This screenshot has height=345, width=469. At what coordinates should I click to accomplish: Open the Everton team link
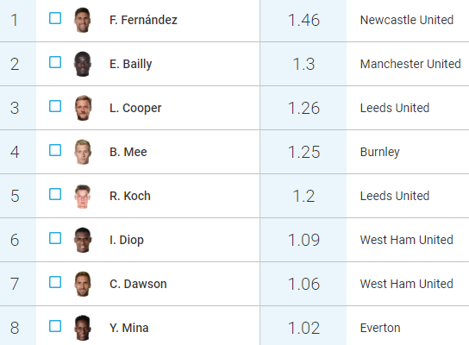click(380, 328)
